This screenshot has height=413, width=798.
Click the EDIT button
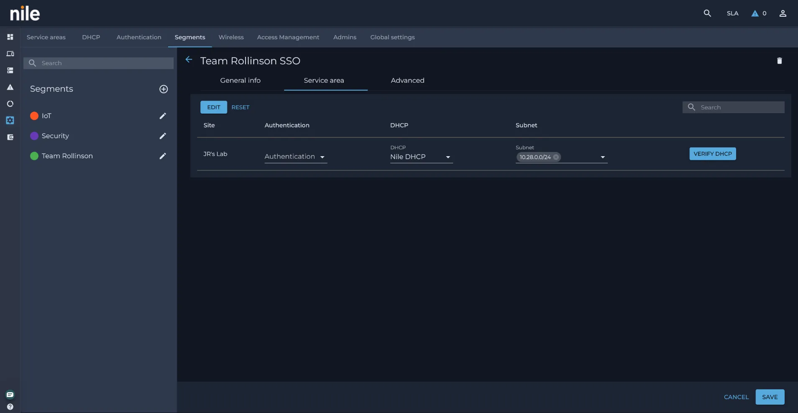coord(214,107)
